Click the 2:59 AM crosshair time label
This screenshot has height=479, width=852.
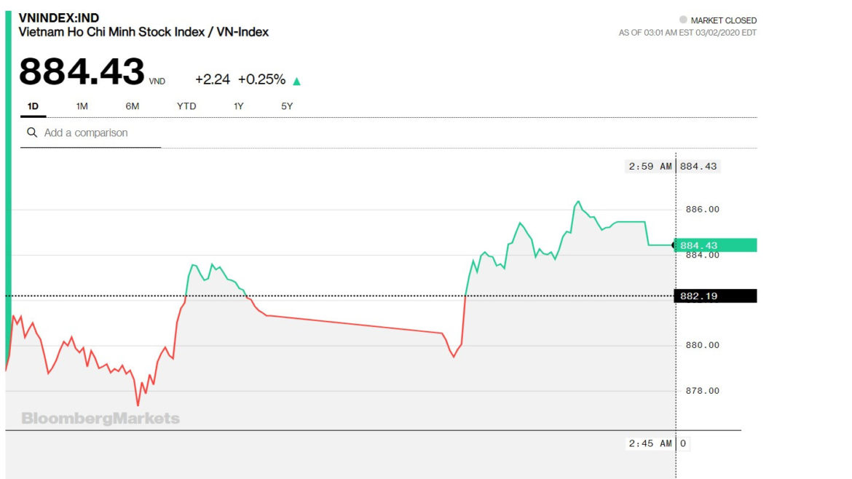pyautogui.click(x=650, y=166)
